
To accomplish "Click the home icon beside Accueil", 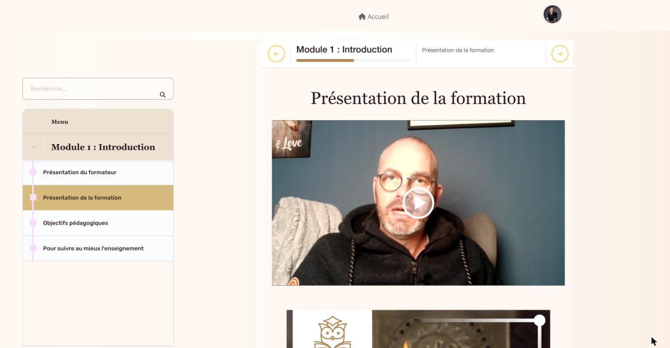I will click(x=362, y=16).
